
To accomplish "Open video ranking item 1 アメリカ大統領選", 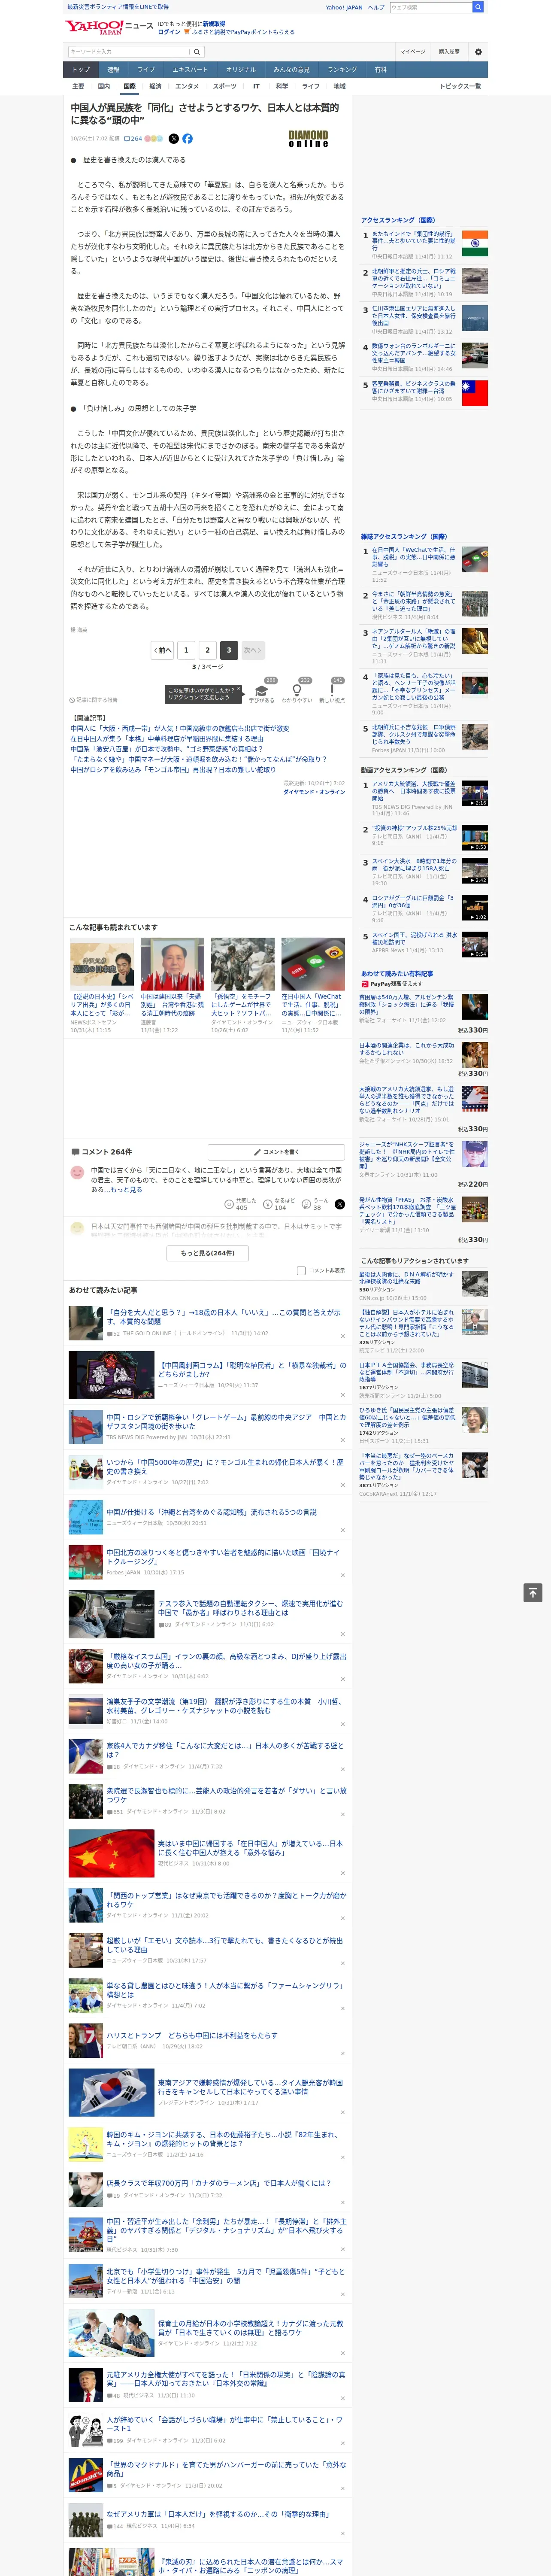I will point(414,791).
